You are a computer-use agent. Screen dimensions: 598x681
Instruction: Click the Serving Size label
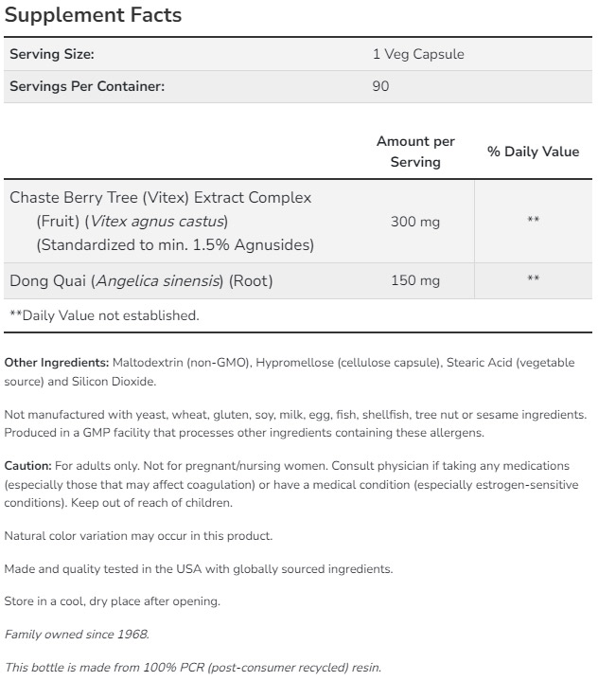(x=52, y=55)
